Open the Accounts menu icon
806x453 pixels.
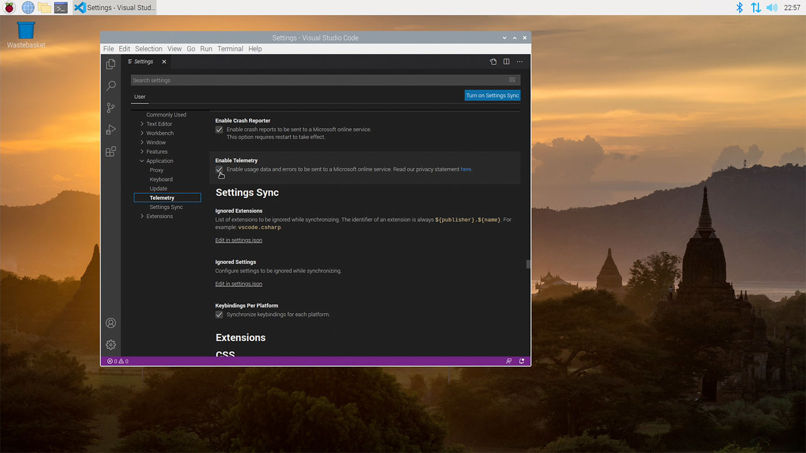coord(111,323)
